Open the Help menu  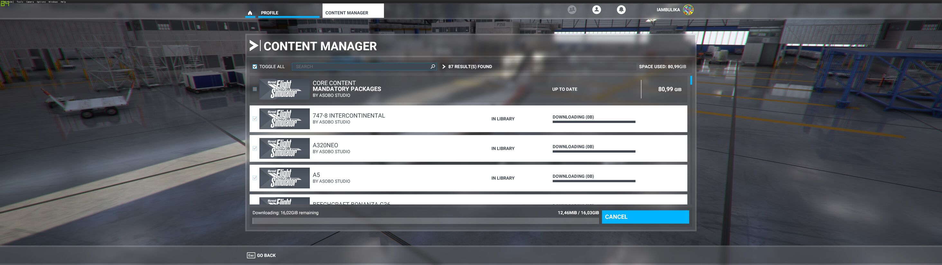(x=63, y=2)
